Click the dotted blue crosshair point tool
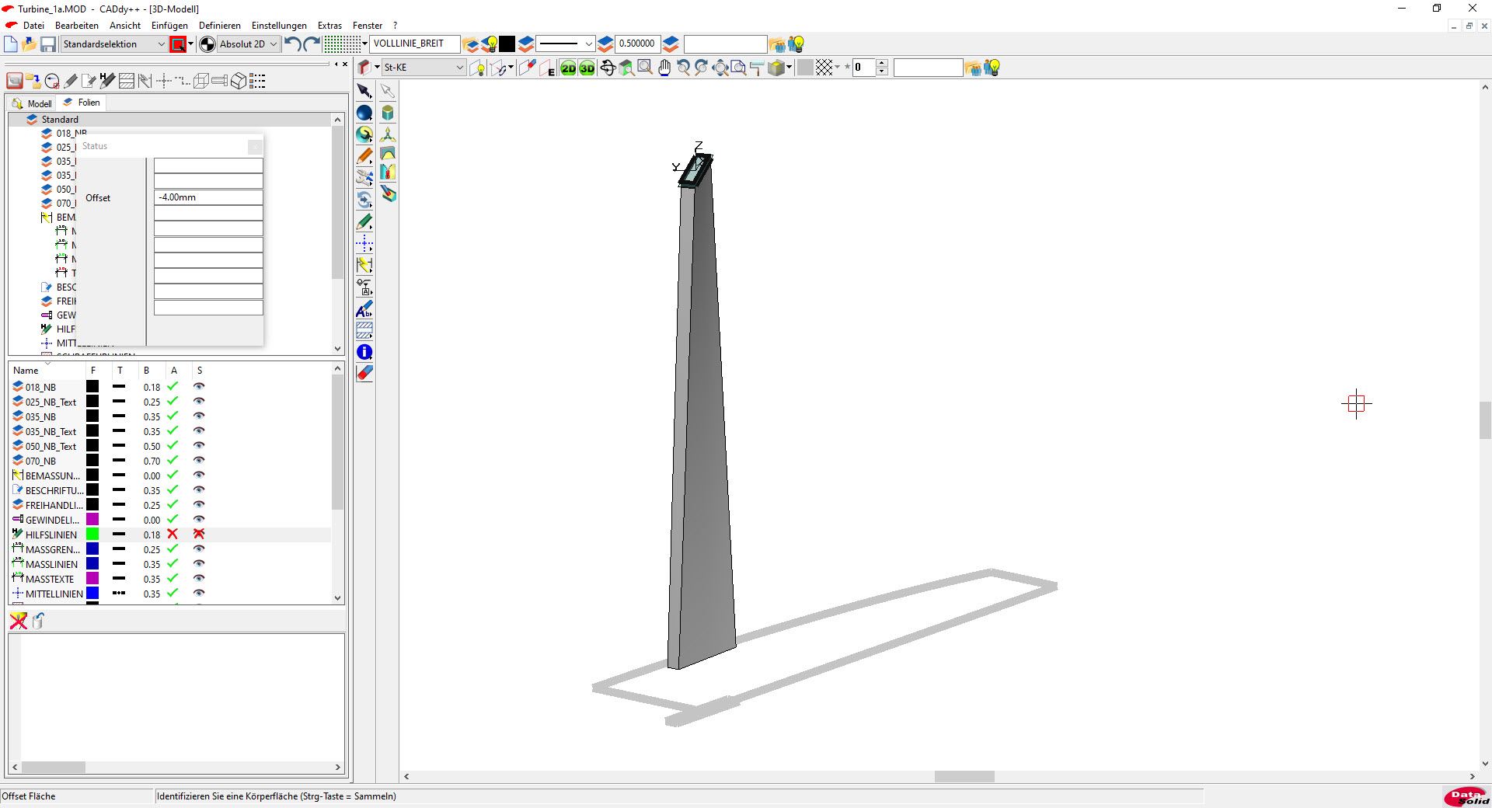1492x808 pixels. [364, 244]
